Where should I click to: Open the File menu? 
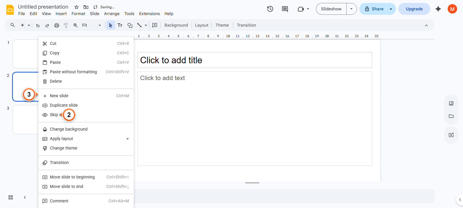pyautogui.click(x=22, y=14)
